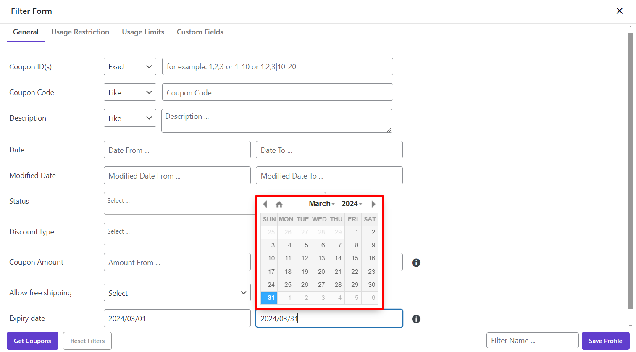Open the Custom Fields tab

pos(200,32)
